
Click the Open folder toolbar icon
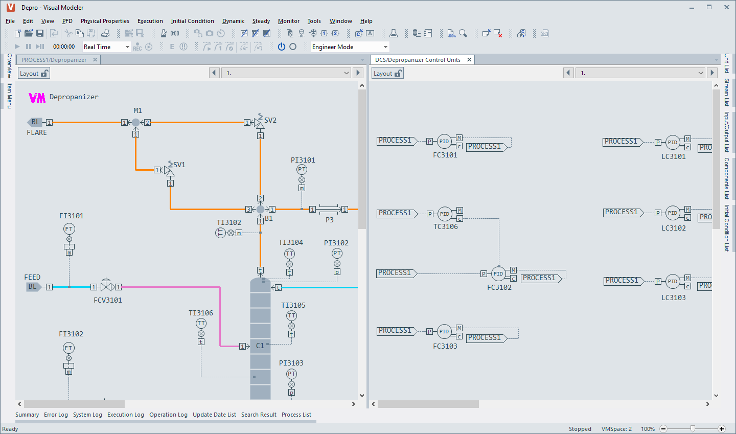click(29, 33)
